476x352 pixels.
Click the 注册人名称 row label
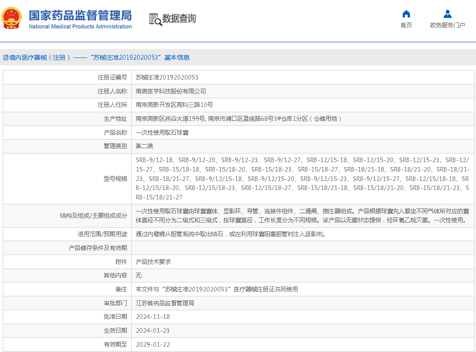(112, 91)
